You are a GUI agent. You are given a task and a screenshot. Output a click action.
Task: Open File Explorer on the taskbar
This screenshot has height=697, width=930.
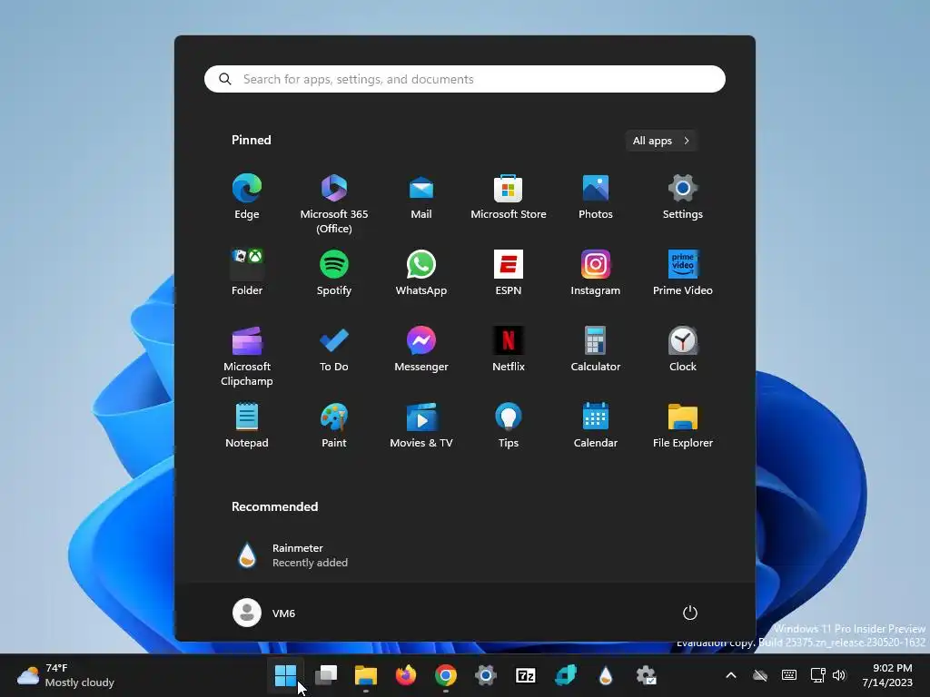point(366,675)
